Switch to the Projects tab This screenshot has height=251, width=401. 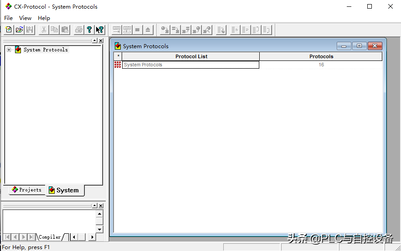coord(26,190)
